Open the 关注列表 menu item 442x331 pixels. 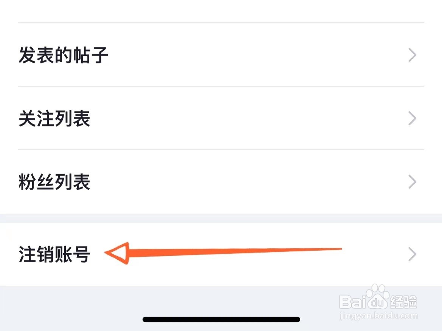point(54,119)
